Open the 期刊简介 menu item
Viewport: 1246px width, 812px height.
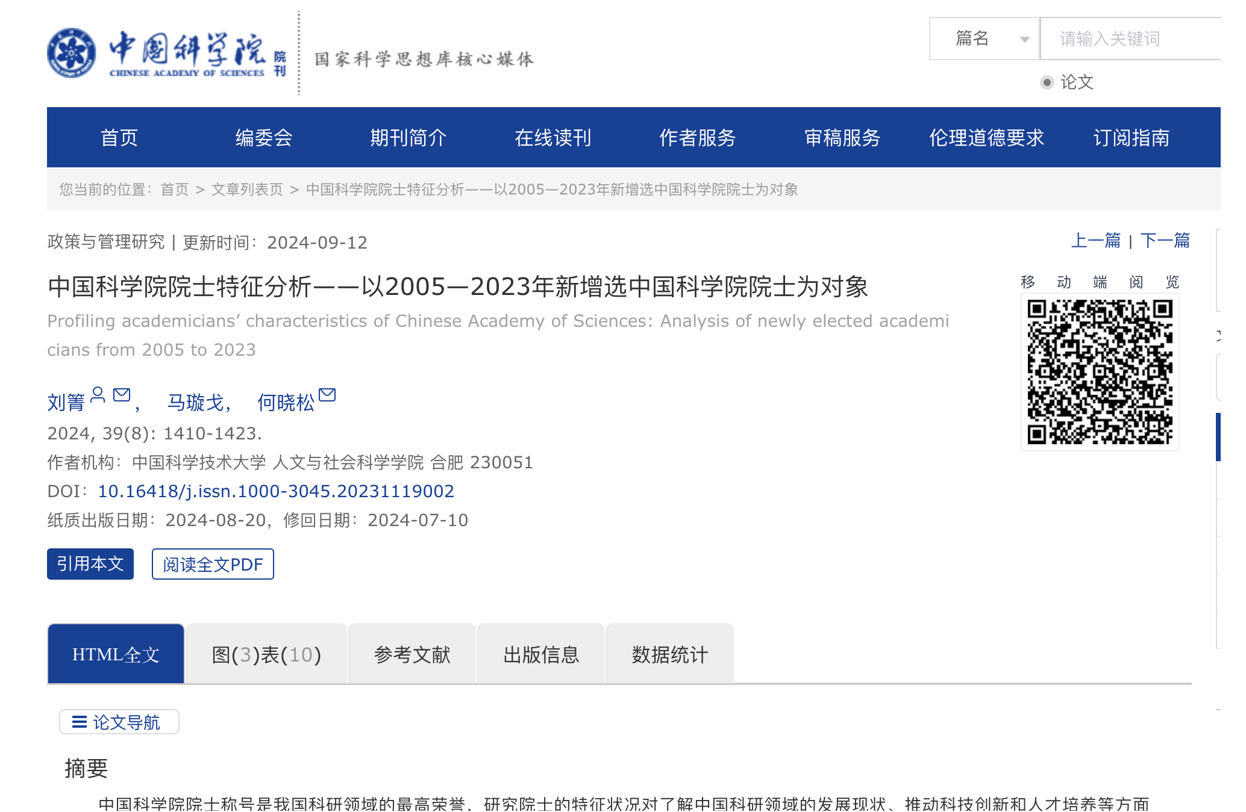(409, 138)
